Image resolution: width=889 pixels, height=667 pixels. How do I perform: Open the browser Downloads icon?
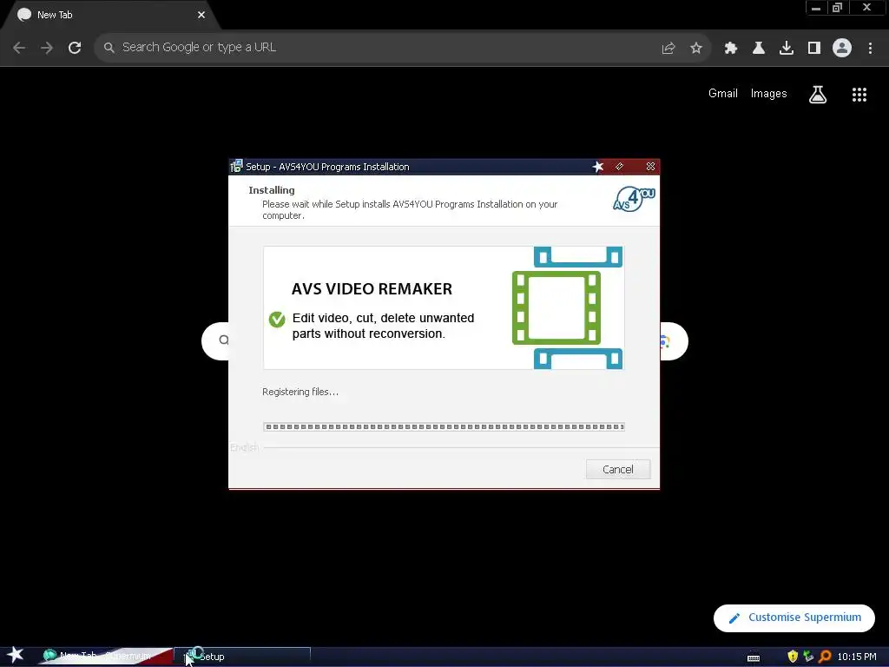(x=787, y=49)
